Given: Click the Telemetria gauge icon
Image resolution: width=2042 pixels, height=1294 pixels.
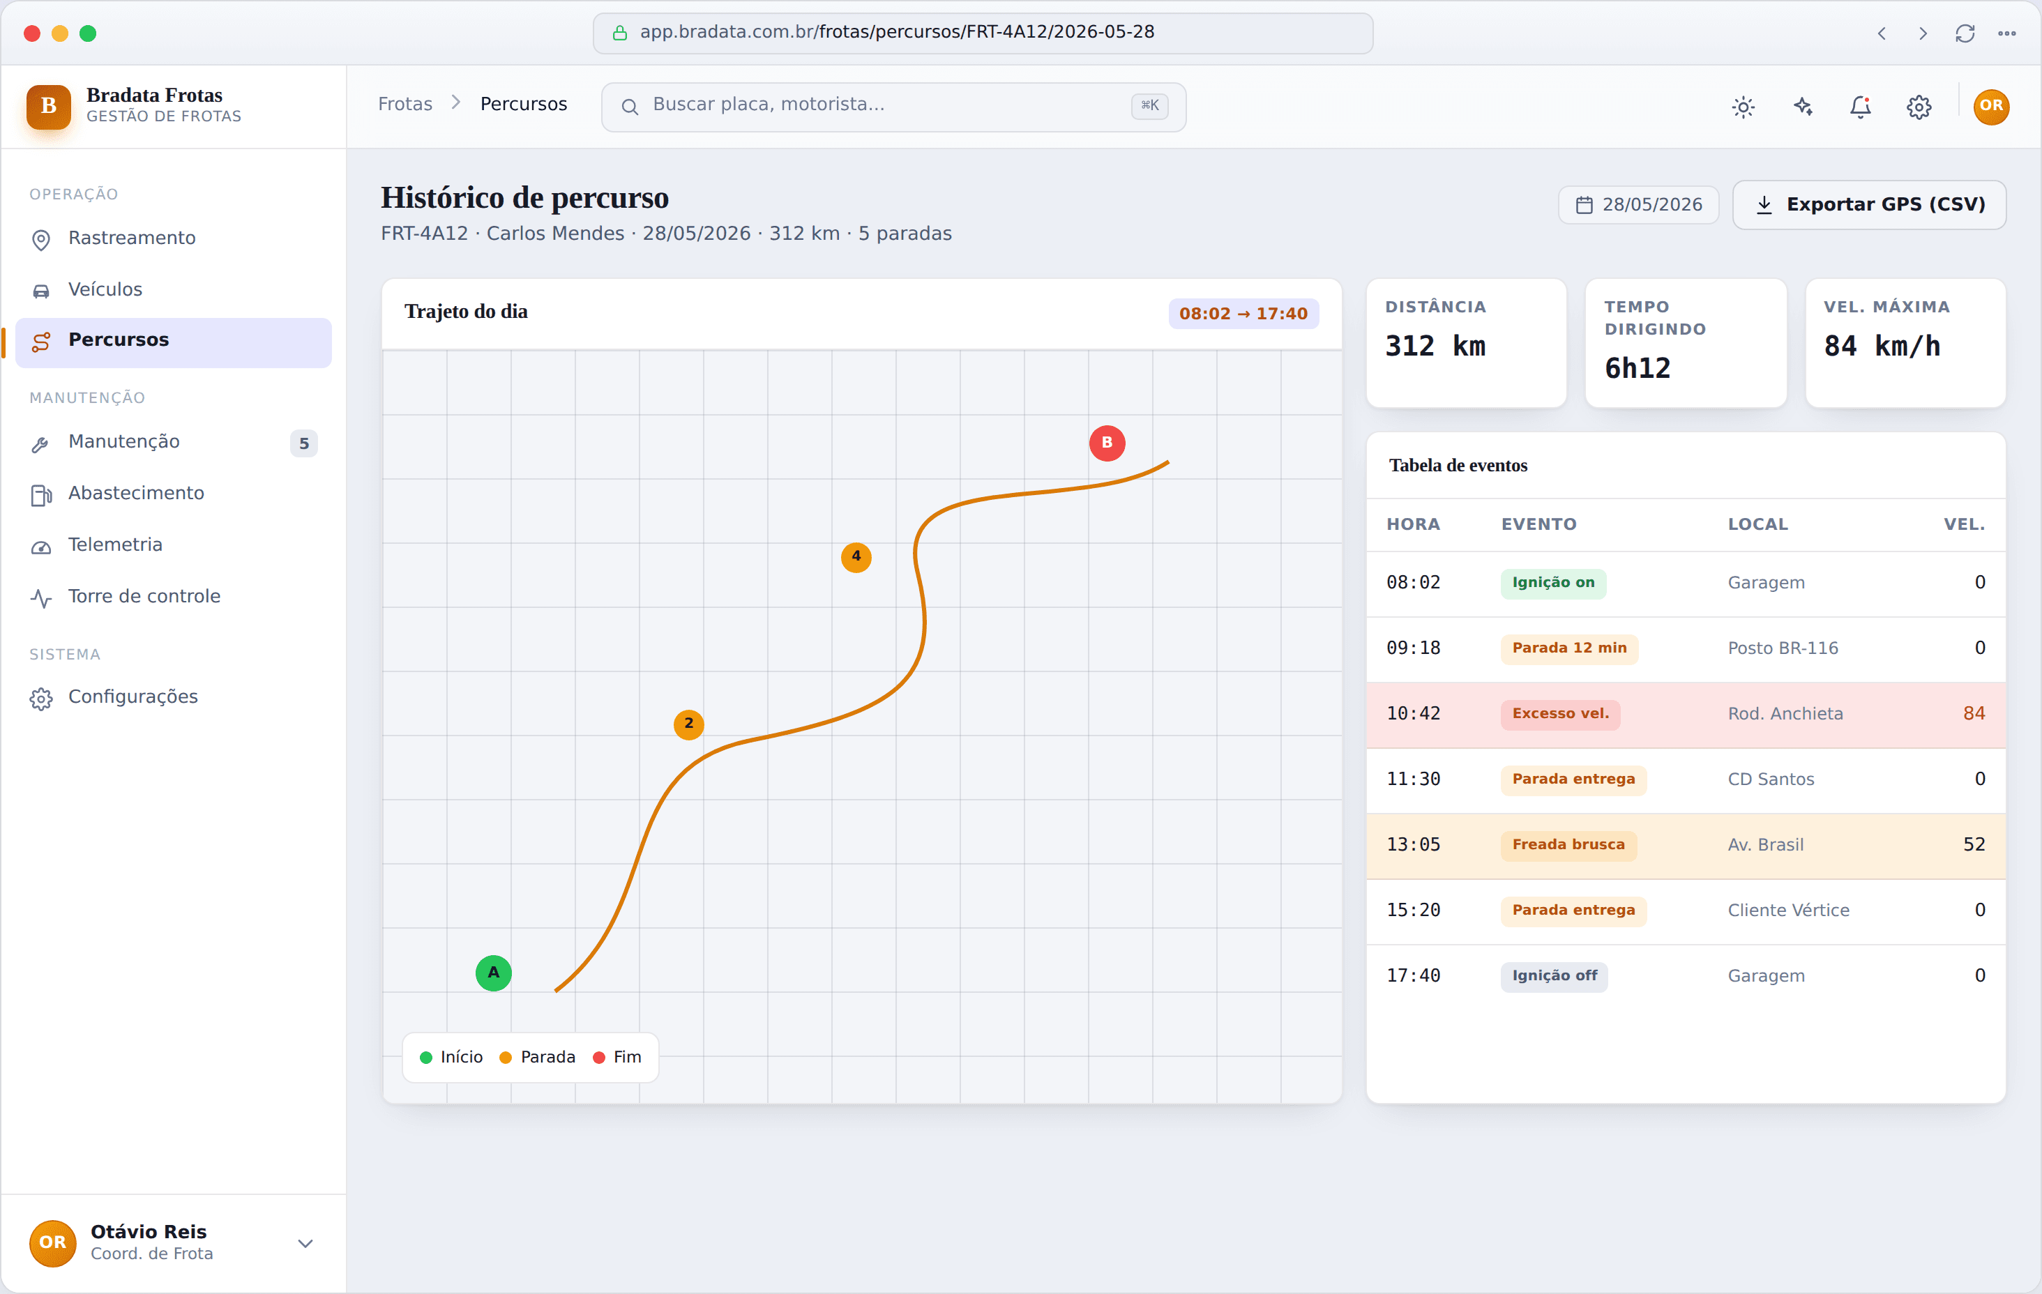Looking at the screenshot, I should pos(40,548).
